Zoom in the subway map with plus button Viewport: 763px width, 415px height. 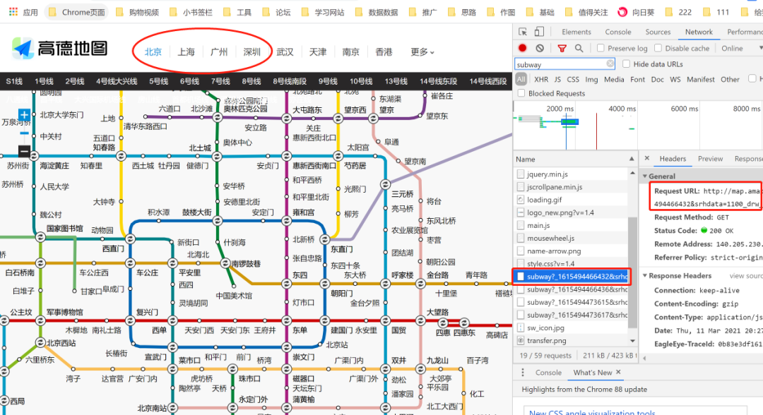pos(24,115)
